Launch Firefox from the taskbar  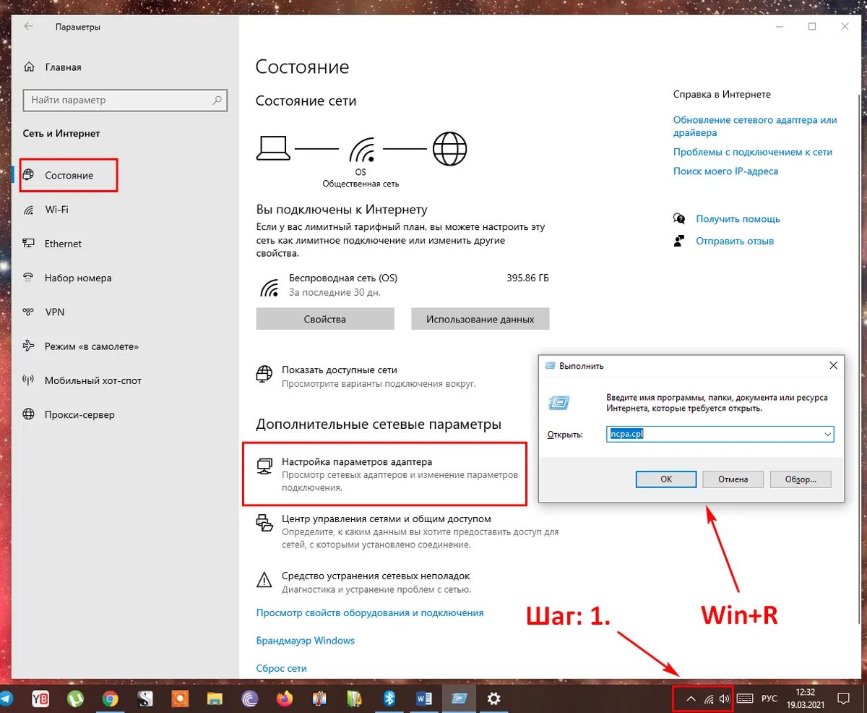pyautogui.click(x=285, y=699)
